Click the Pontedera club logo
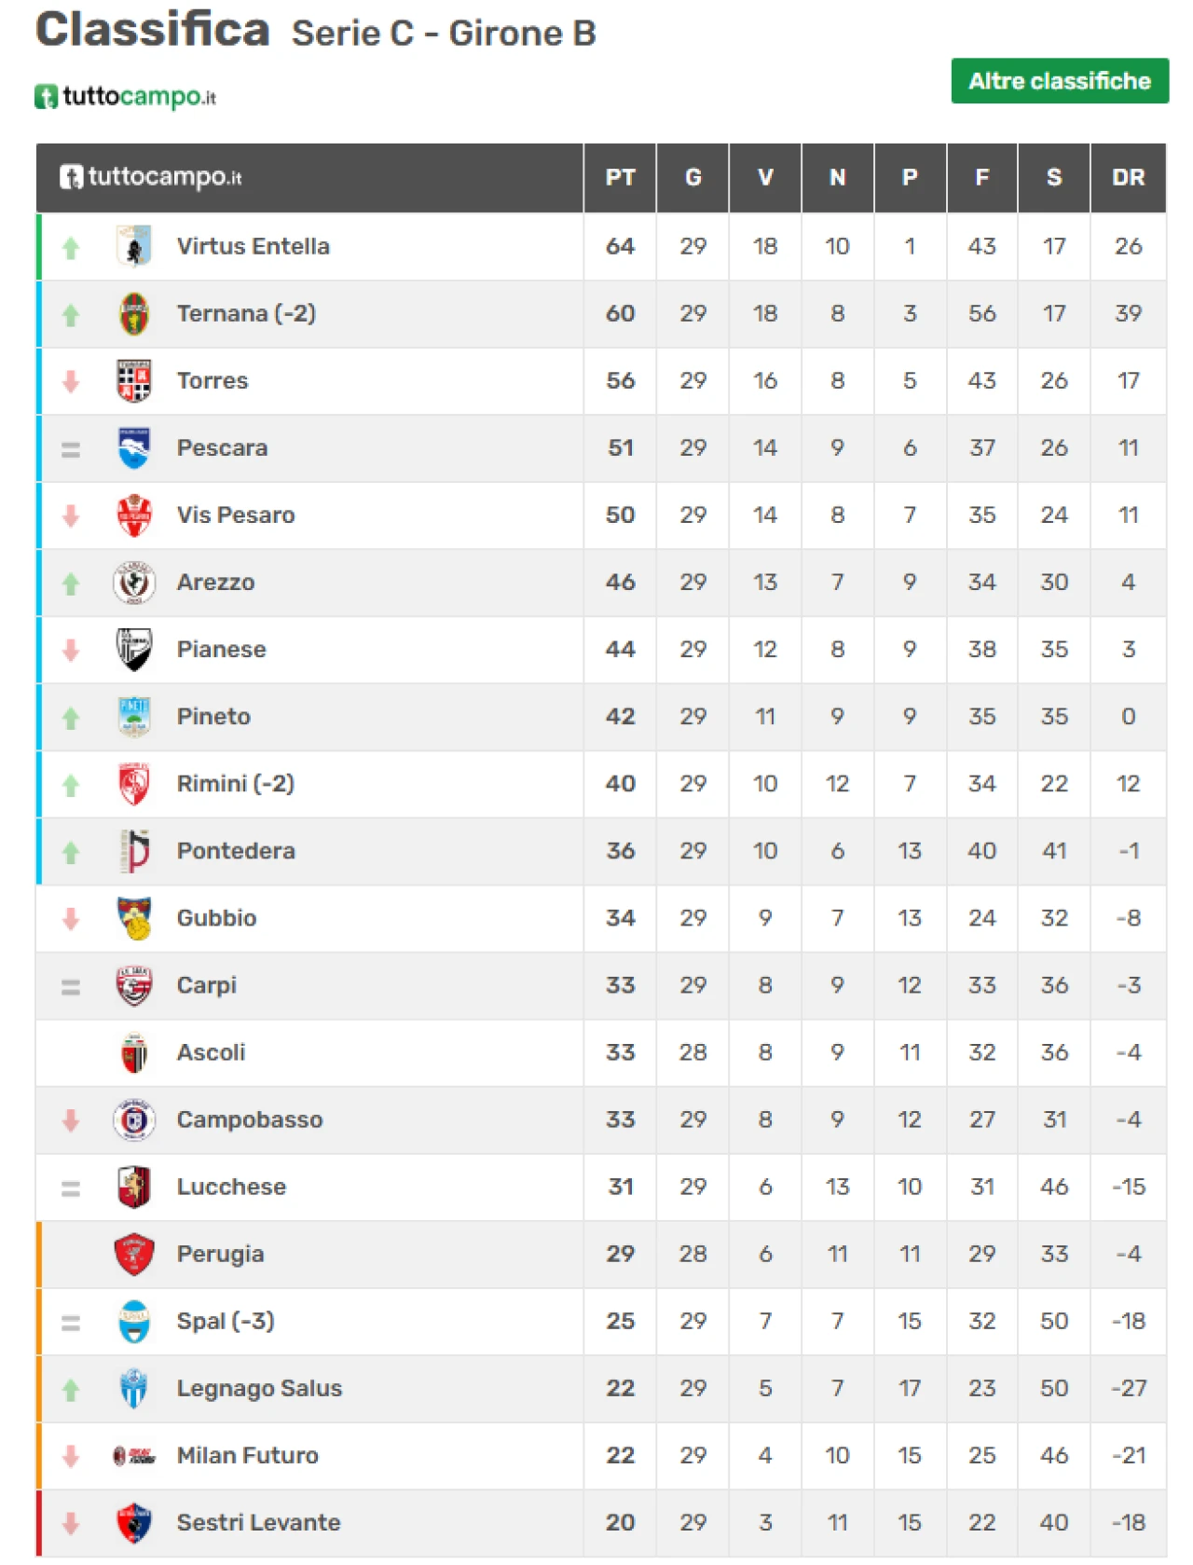Screen dimensions: 1193x1565 point(134,851)
